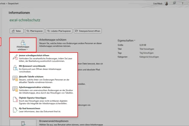The width and height of the screenshot is (189, 126).
Task: Click the table lock icon beside Aktuelle Tabelle schützen
Action: click(x=15, y=78)
